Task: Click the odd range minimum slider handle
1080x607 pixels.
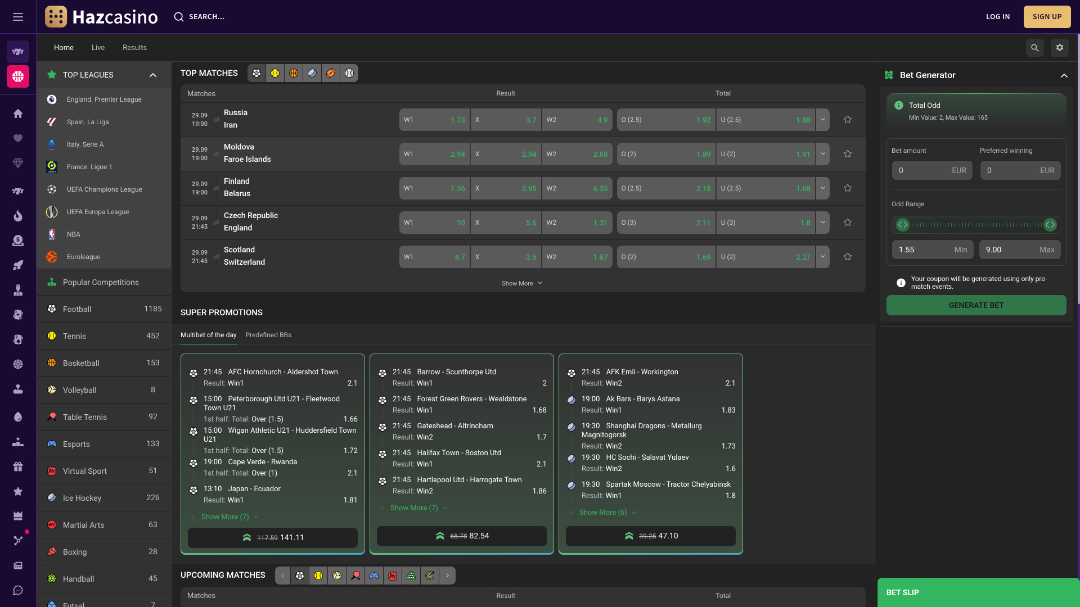Action: [902, 225]
